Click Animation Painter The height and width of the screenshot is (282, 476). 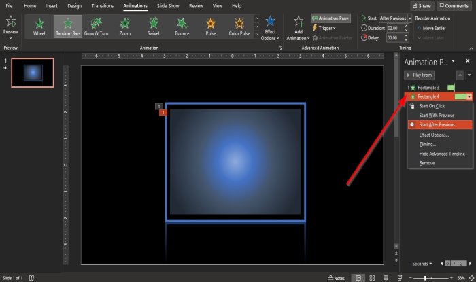332,38
